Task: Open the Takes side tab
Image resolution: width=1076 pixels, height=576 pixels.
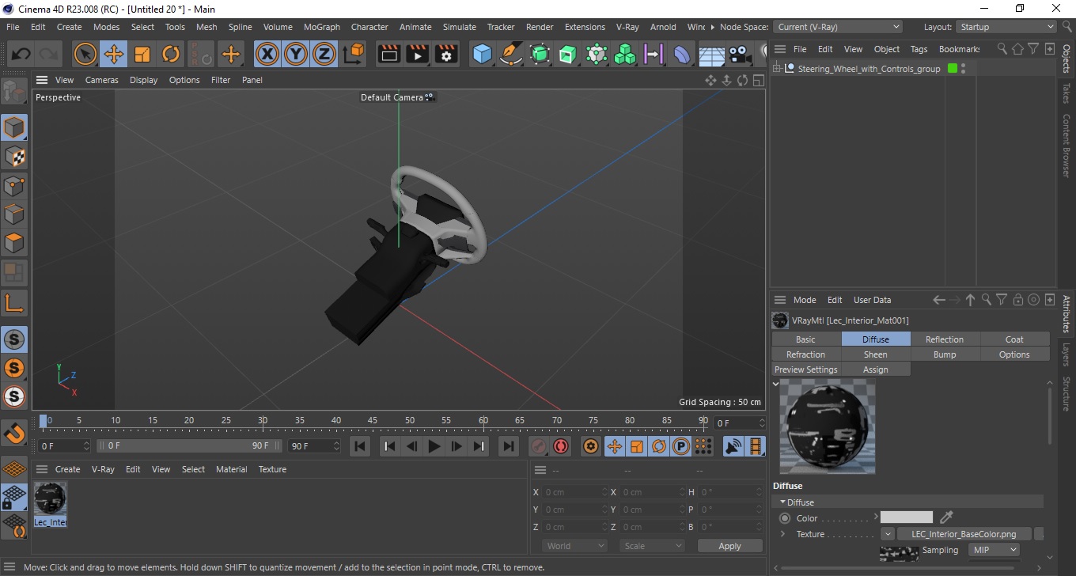Action: click(1067, 94)
